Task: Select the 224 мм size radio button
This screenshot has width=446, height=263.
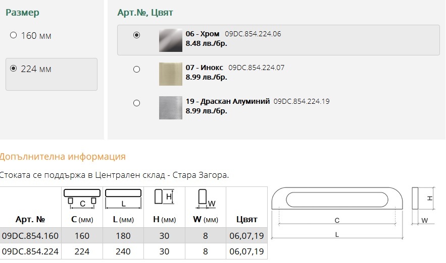Action: tap(13, 69)
